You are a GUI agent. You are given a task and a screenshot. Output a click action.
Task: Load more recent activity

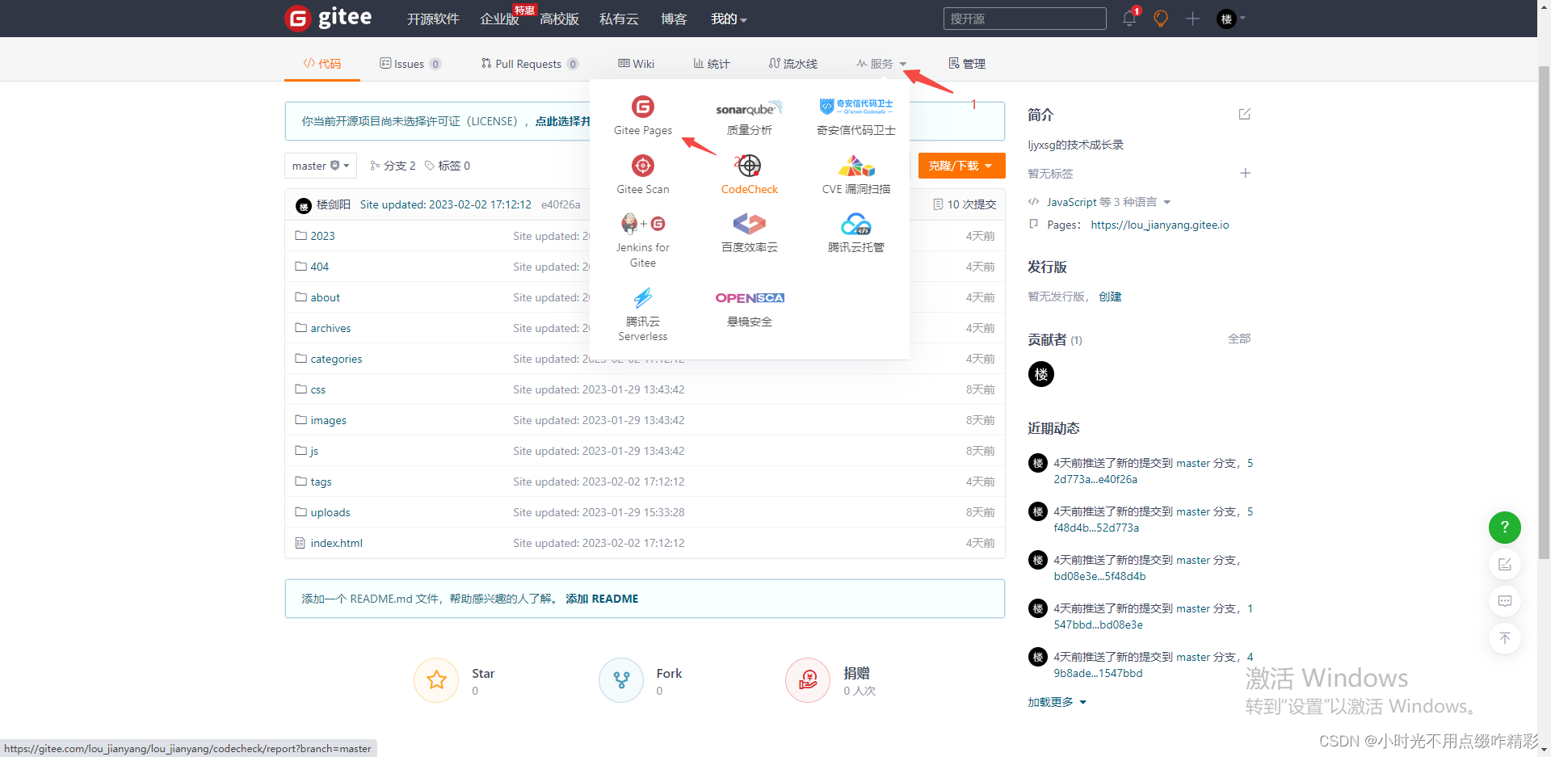[1057, 702]
